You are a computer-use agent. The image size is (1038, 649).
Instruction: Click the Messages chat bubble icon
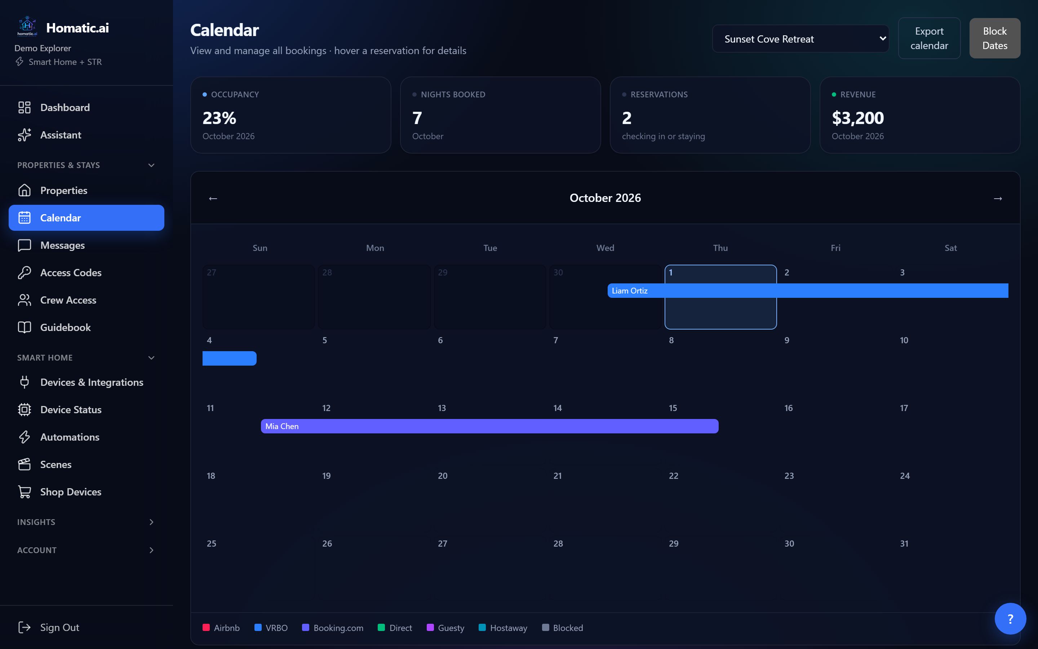(25, 245)
